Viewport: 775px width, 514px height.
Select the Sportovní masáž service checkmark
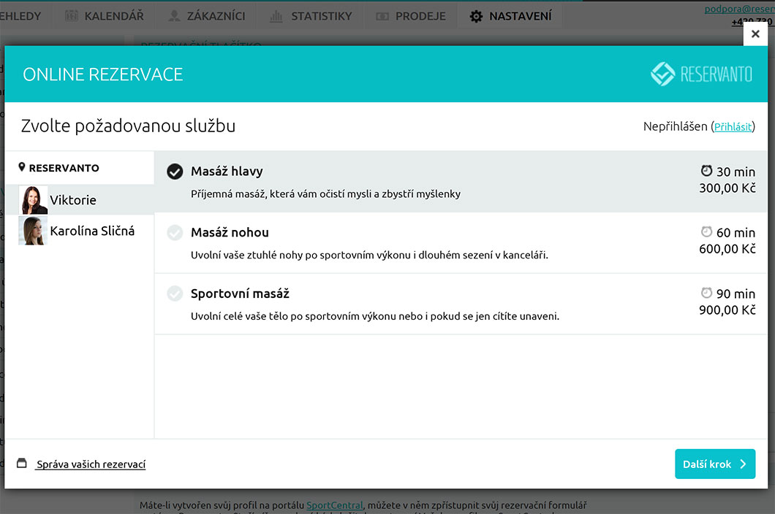pos(175,294)
